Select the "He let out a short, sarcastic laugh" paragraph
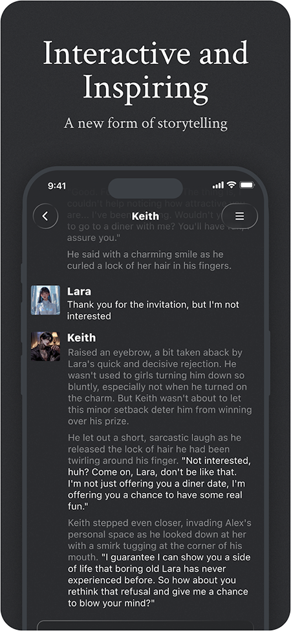The height and width of the screenshot is (631, 291). [x=156, y=472]
